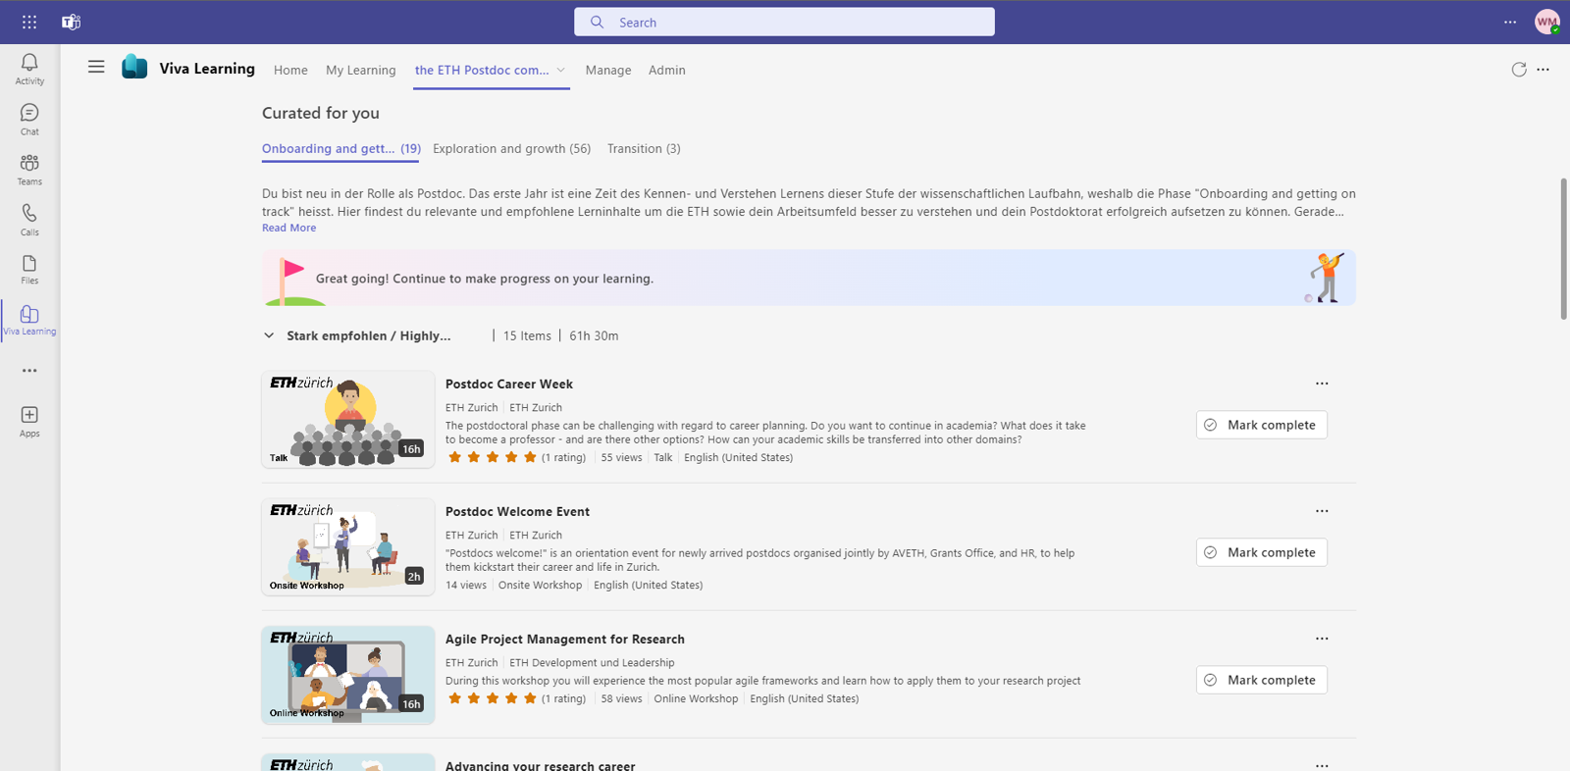This screenshot has width=1570, height=771.
Task: Open the Admin tab
Action: pyautogui.click(x=667, y=70)
